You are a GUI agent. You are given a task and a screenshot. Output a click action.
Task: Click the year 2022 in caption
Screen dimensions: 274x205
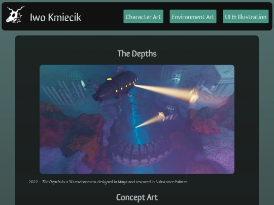pyautogui.click(x=33, y=182)
